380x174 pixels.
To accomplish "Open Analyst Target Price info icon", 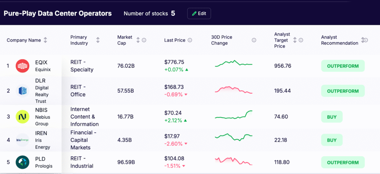I will (x=301, y=40).
